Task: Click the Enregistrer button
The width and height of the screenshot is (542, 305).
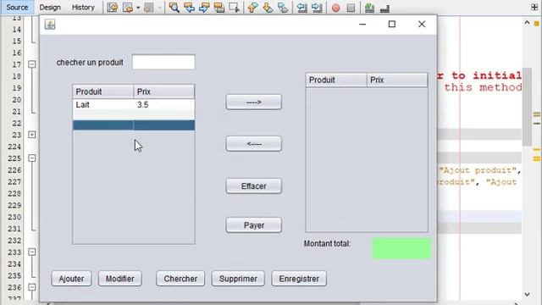Action: [x=299, y=279]
